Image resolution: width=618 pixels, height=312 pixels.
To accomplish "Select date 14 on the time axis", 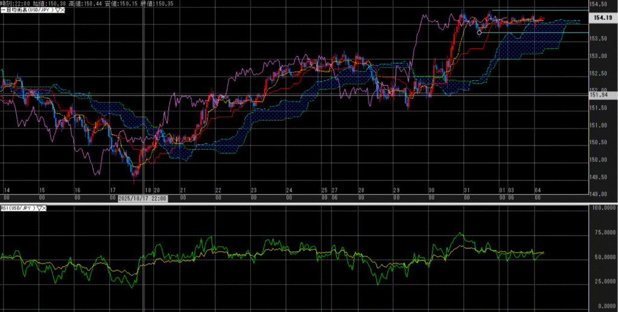I will (5, 190).
